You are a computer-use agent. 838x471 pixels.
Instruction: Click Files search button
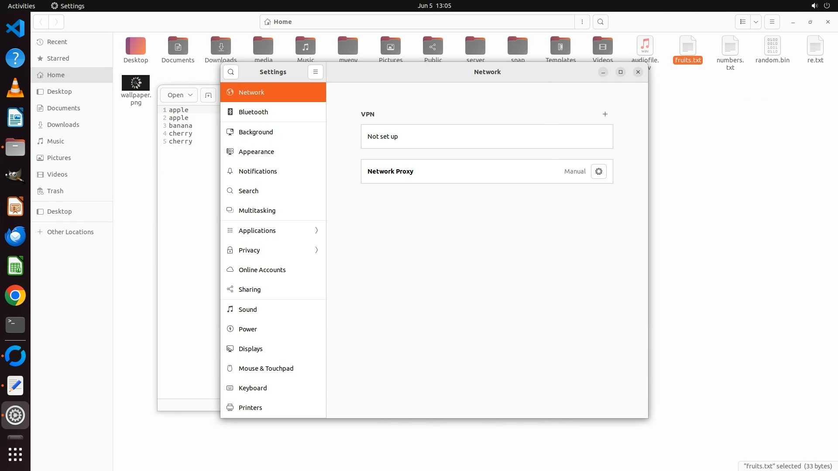tap(601, 22)
